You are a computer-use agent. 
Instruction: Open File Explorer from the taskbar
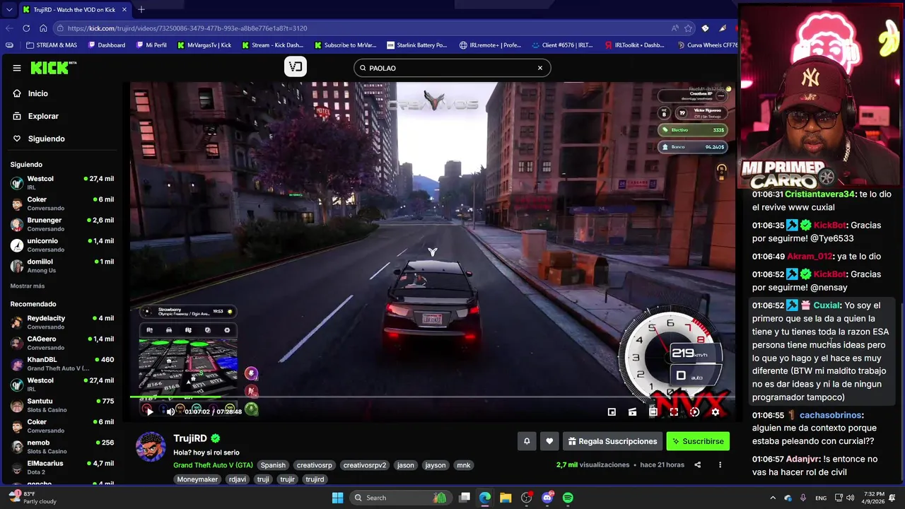pos(506,498)
